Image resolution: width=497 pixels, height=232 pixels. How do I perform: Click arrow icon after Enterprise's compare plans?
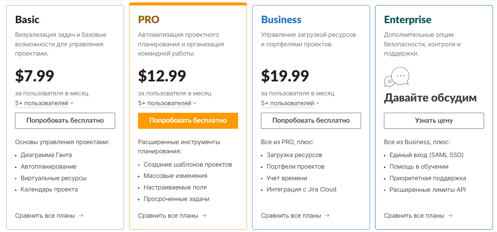click(450, 215)
